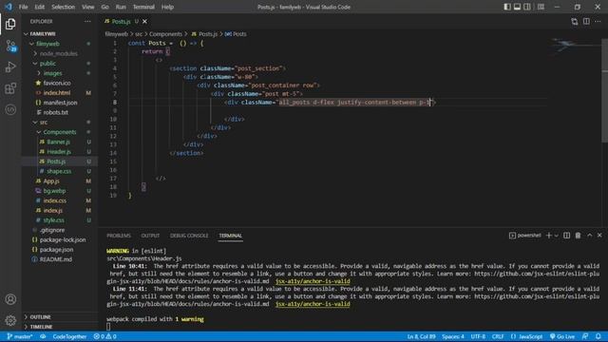Split the editor right
Viewport: 608px width, 342px height.
[586, 21]
